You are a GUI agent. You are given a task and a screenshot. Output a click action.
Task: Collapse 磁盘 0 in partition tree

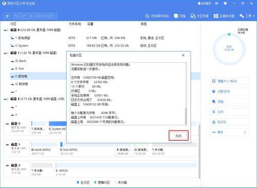(x=6, y=30)
